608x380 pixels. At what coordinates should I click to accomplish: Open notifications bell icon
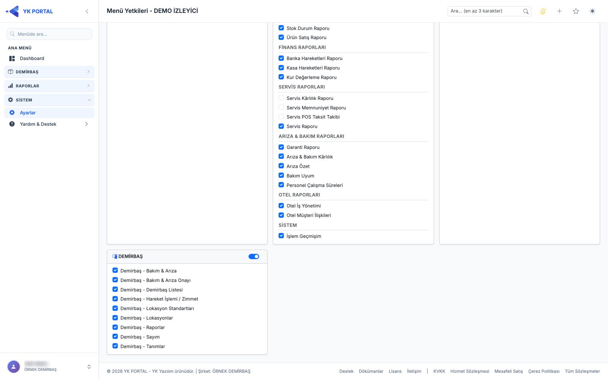click(x=543, y=11)
